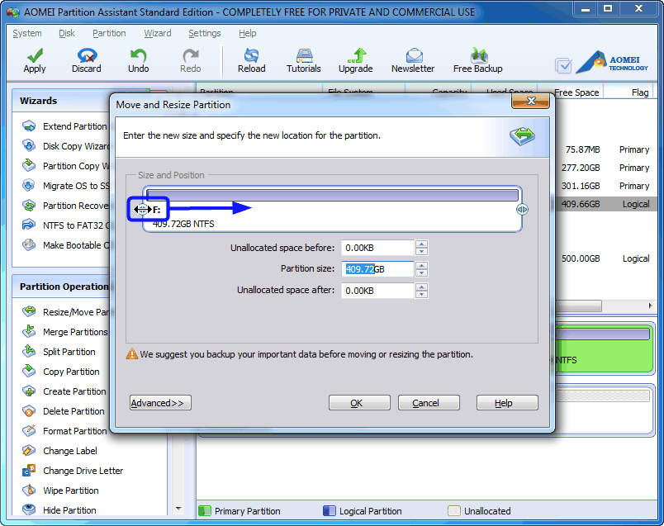Open the Disk menu
Image resolution: width=664 pixels, height=526 pixels.
[x=67, y=33]
